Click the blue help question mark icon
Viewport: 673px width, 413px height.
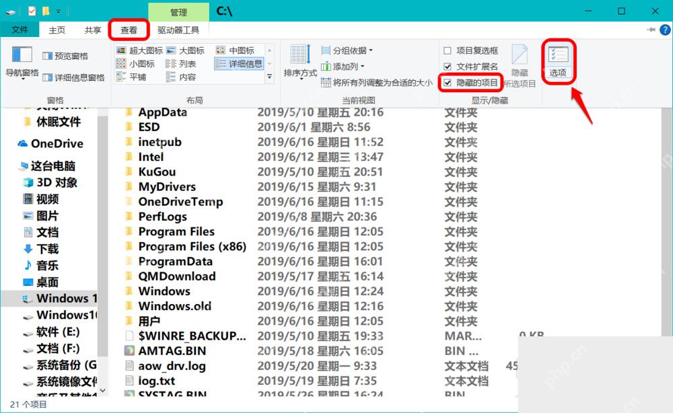tap(665, 30)
